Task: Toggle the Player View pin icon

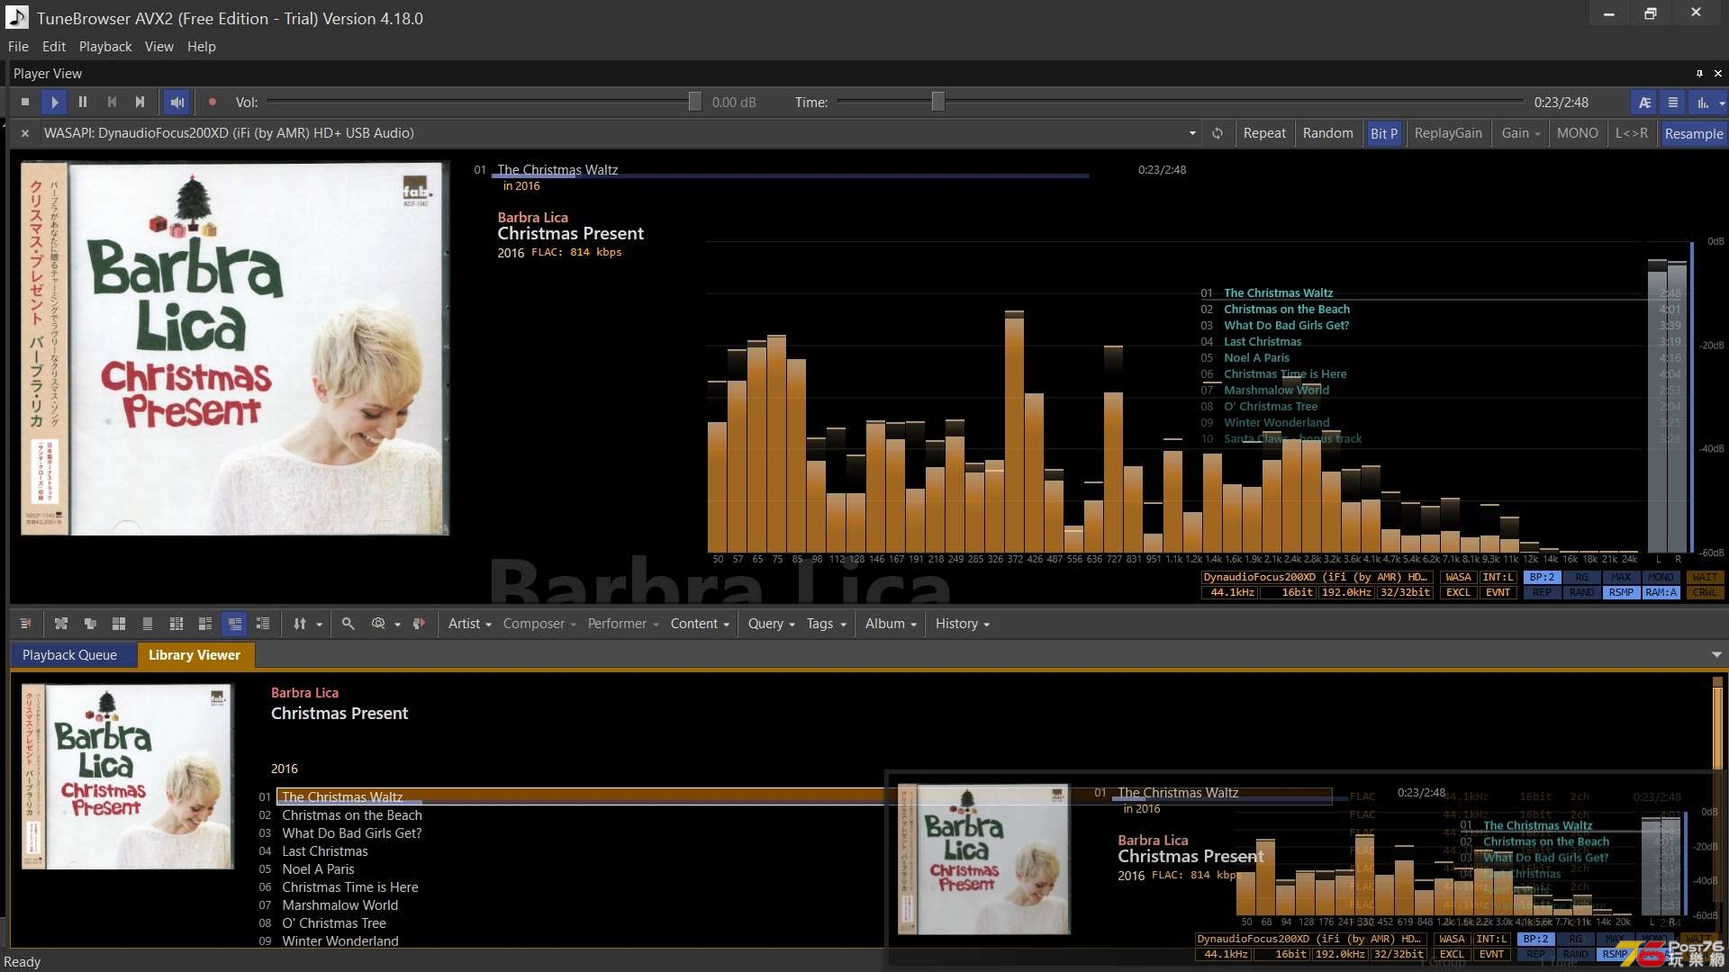Action: tap(1699, 74)
